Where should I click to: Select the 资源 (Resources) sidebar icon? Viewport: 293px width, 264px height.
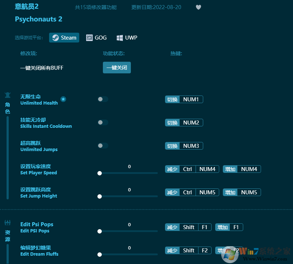tap(8, 223)
